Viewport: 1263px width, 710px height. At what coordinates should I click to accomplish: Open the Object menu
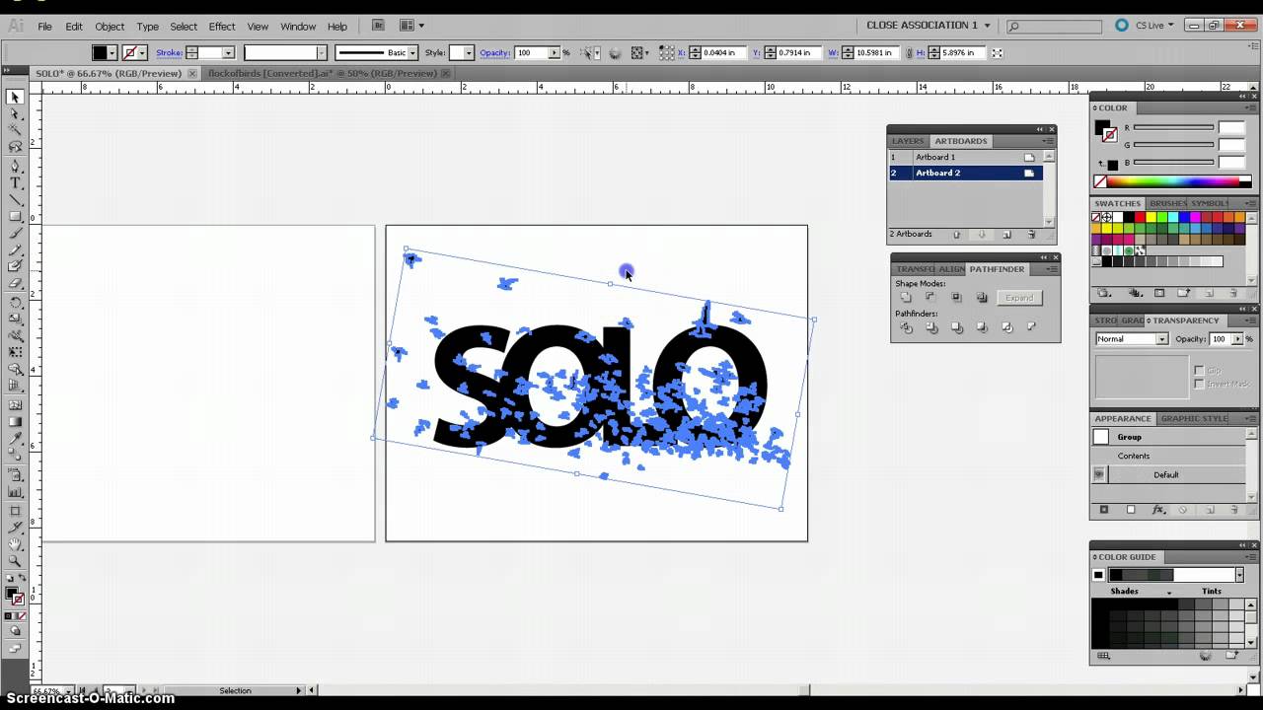tap(110, 27)
